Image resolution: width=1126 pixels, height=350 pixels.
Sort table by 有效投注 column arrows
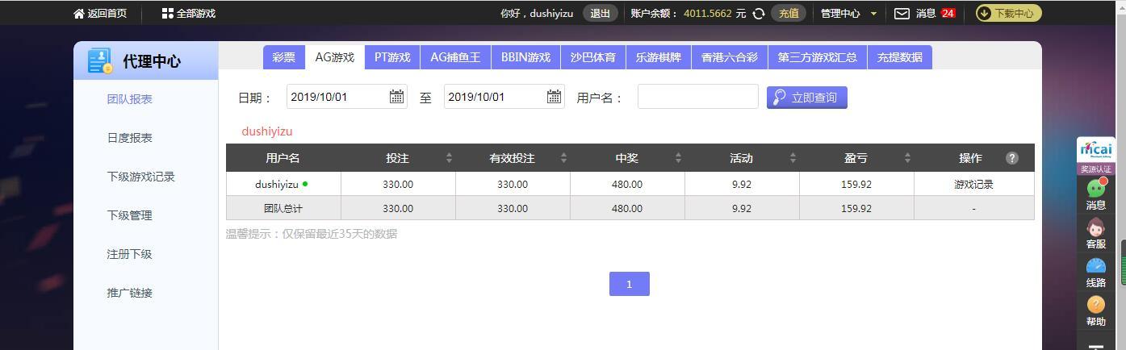[x=563, y=158]
